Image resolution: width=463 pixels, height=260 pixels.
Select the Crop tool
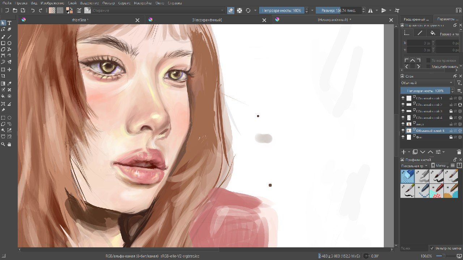click(x=3, y=76)
